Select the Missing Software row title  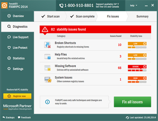click(65, 66)
